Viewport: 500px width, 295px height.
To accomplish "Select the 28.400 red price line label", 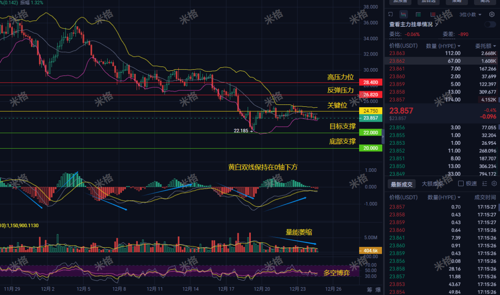I will point(370,83).
